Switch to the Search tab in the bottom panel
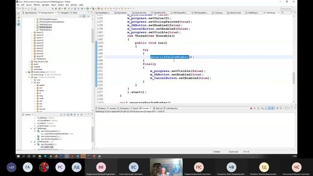This screenshot has height=176, width=313. coord(135,109)
